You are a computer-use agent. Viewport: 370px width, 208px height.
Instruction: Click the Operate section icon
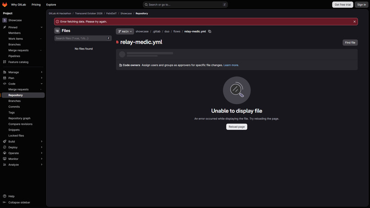click(5, 153)
